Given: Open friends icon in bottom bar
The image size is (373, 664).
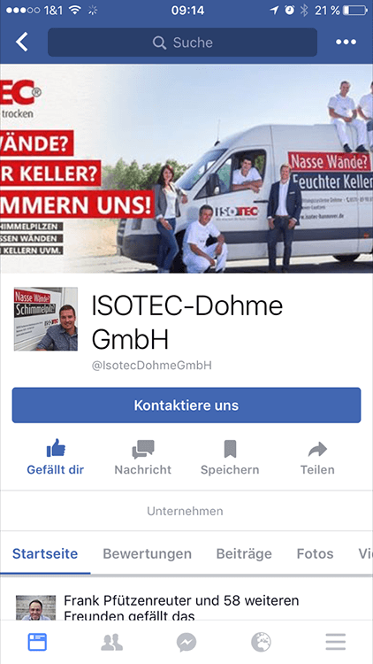Looking at the screenshot, I should (111, 643).
